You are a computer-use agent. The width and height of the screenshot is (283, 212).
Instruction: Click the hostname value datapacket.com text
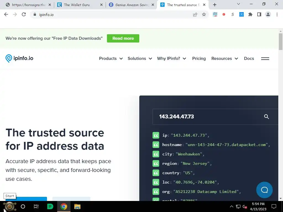(x=227, y=145)
